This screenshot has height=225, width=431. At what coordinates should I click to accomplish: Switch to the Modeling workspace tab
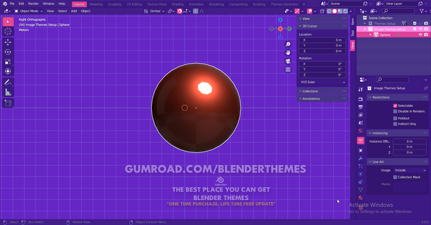click(x=96, y=4)
